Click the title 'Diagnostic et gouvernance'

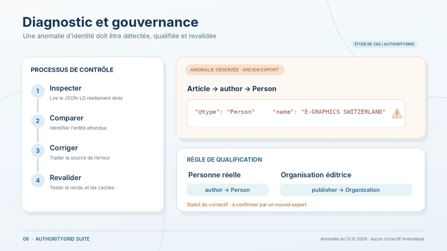tap(110, 22)
